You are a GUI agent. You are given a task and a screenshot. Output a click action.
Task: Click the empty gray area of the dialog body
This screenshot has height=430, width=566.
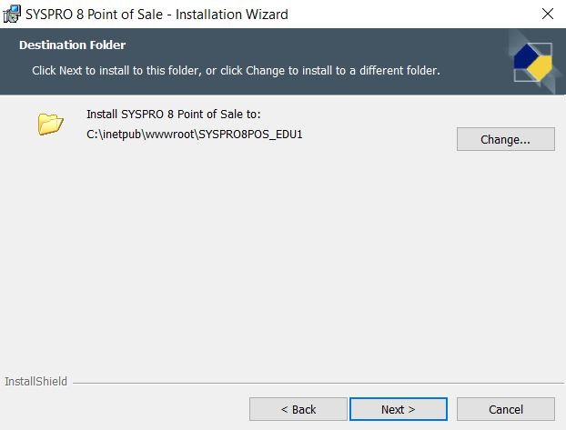(282, 264)
